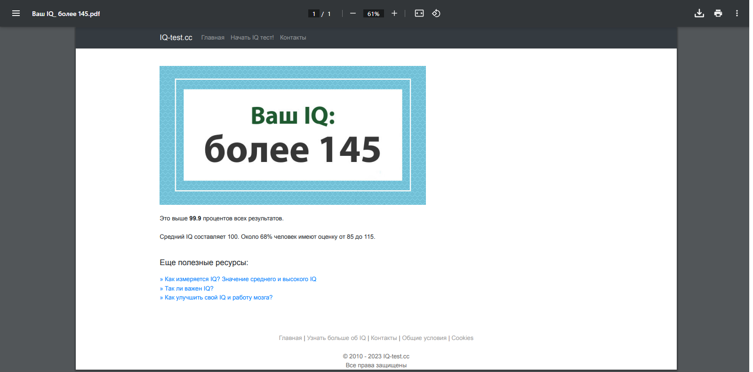753x372 pixels.
Task: Zoom out with the minus button
Action: click(x=353, y=13)
